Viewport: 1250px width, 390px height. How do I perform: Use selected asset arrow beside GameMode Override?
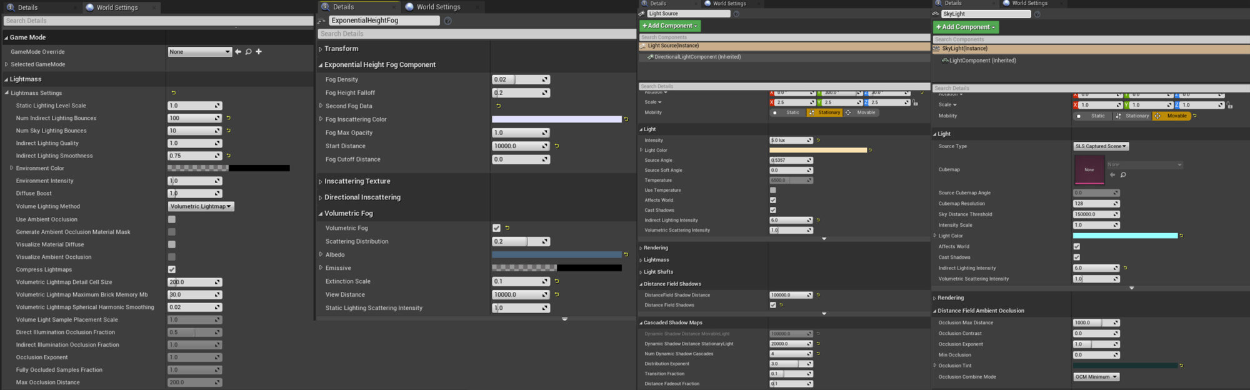[238, 52]
